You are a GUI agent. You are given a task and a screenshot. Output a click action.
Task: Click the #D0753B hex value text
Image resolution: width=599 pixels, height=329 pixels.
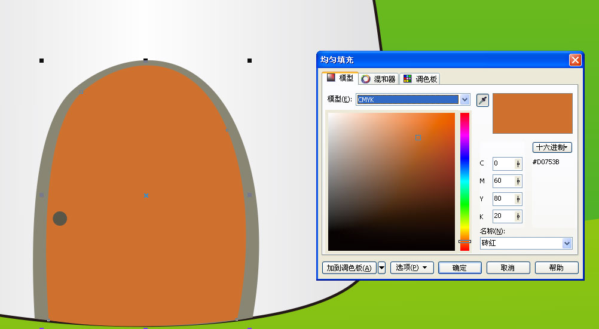pos(546,162)
